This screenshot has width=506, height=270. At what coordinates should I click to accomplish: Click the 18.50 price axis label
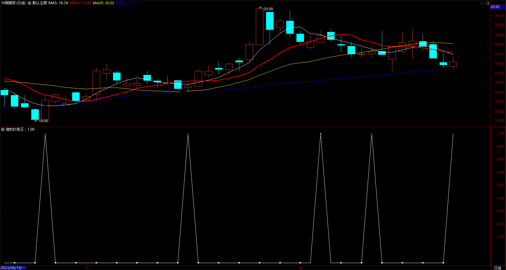(499, 102)
